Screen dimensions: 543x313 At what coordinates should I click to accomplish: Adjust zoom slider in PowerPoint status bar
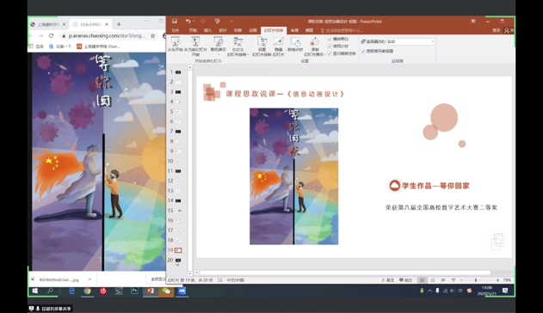[476, 280]
